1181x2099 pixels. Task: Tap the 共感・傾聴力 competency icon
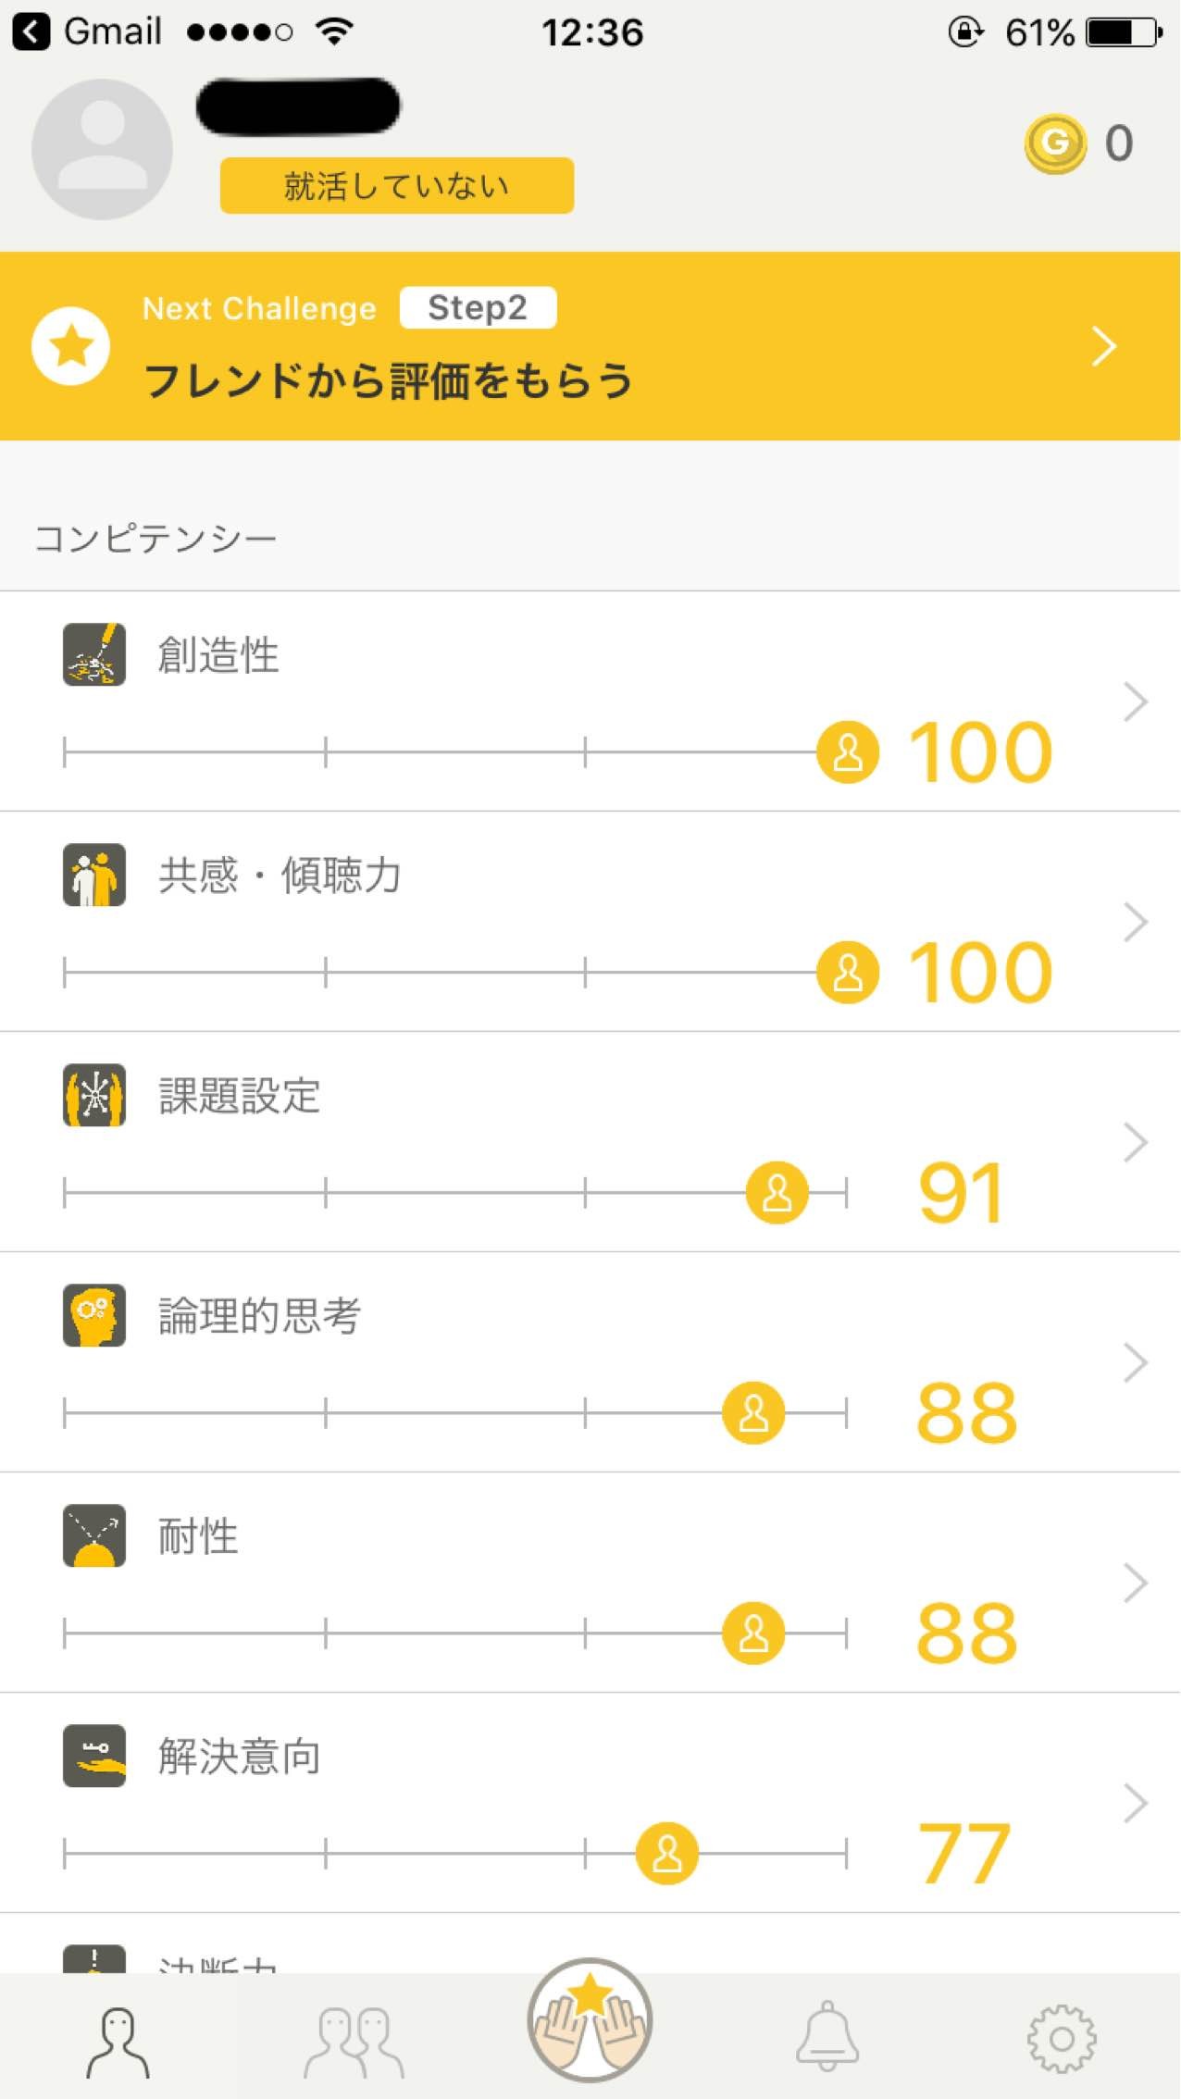(x=94, y=876)
